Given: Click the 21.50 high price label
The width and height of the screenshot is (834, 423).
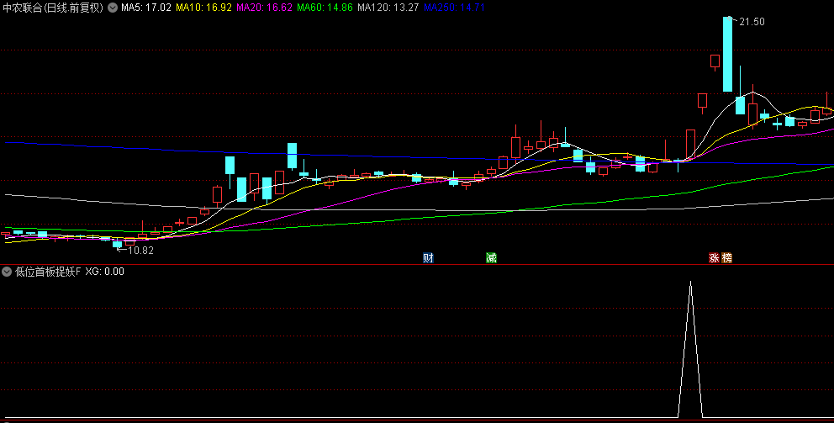Looking at the screenshot, I should (752, 22).
